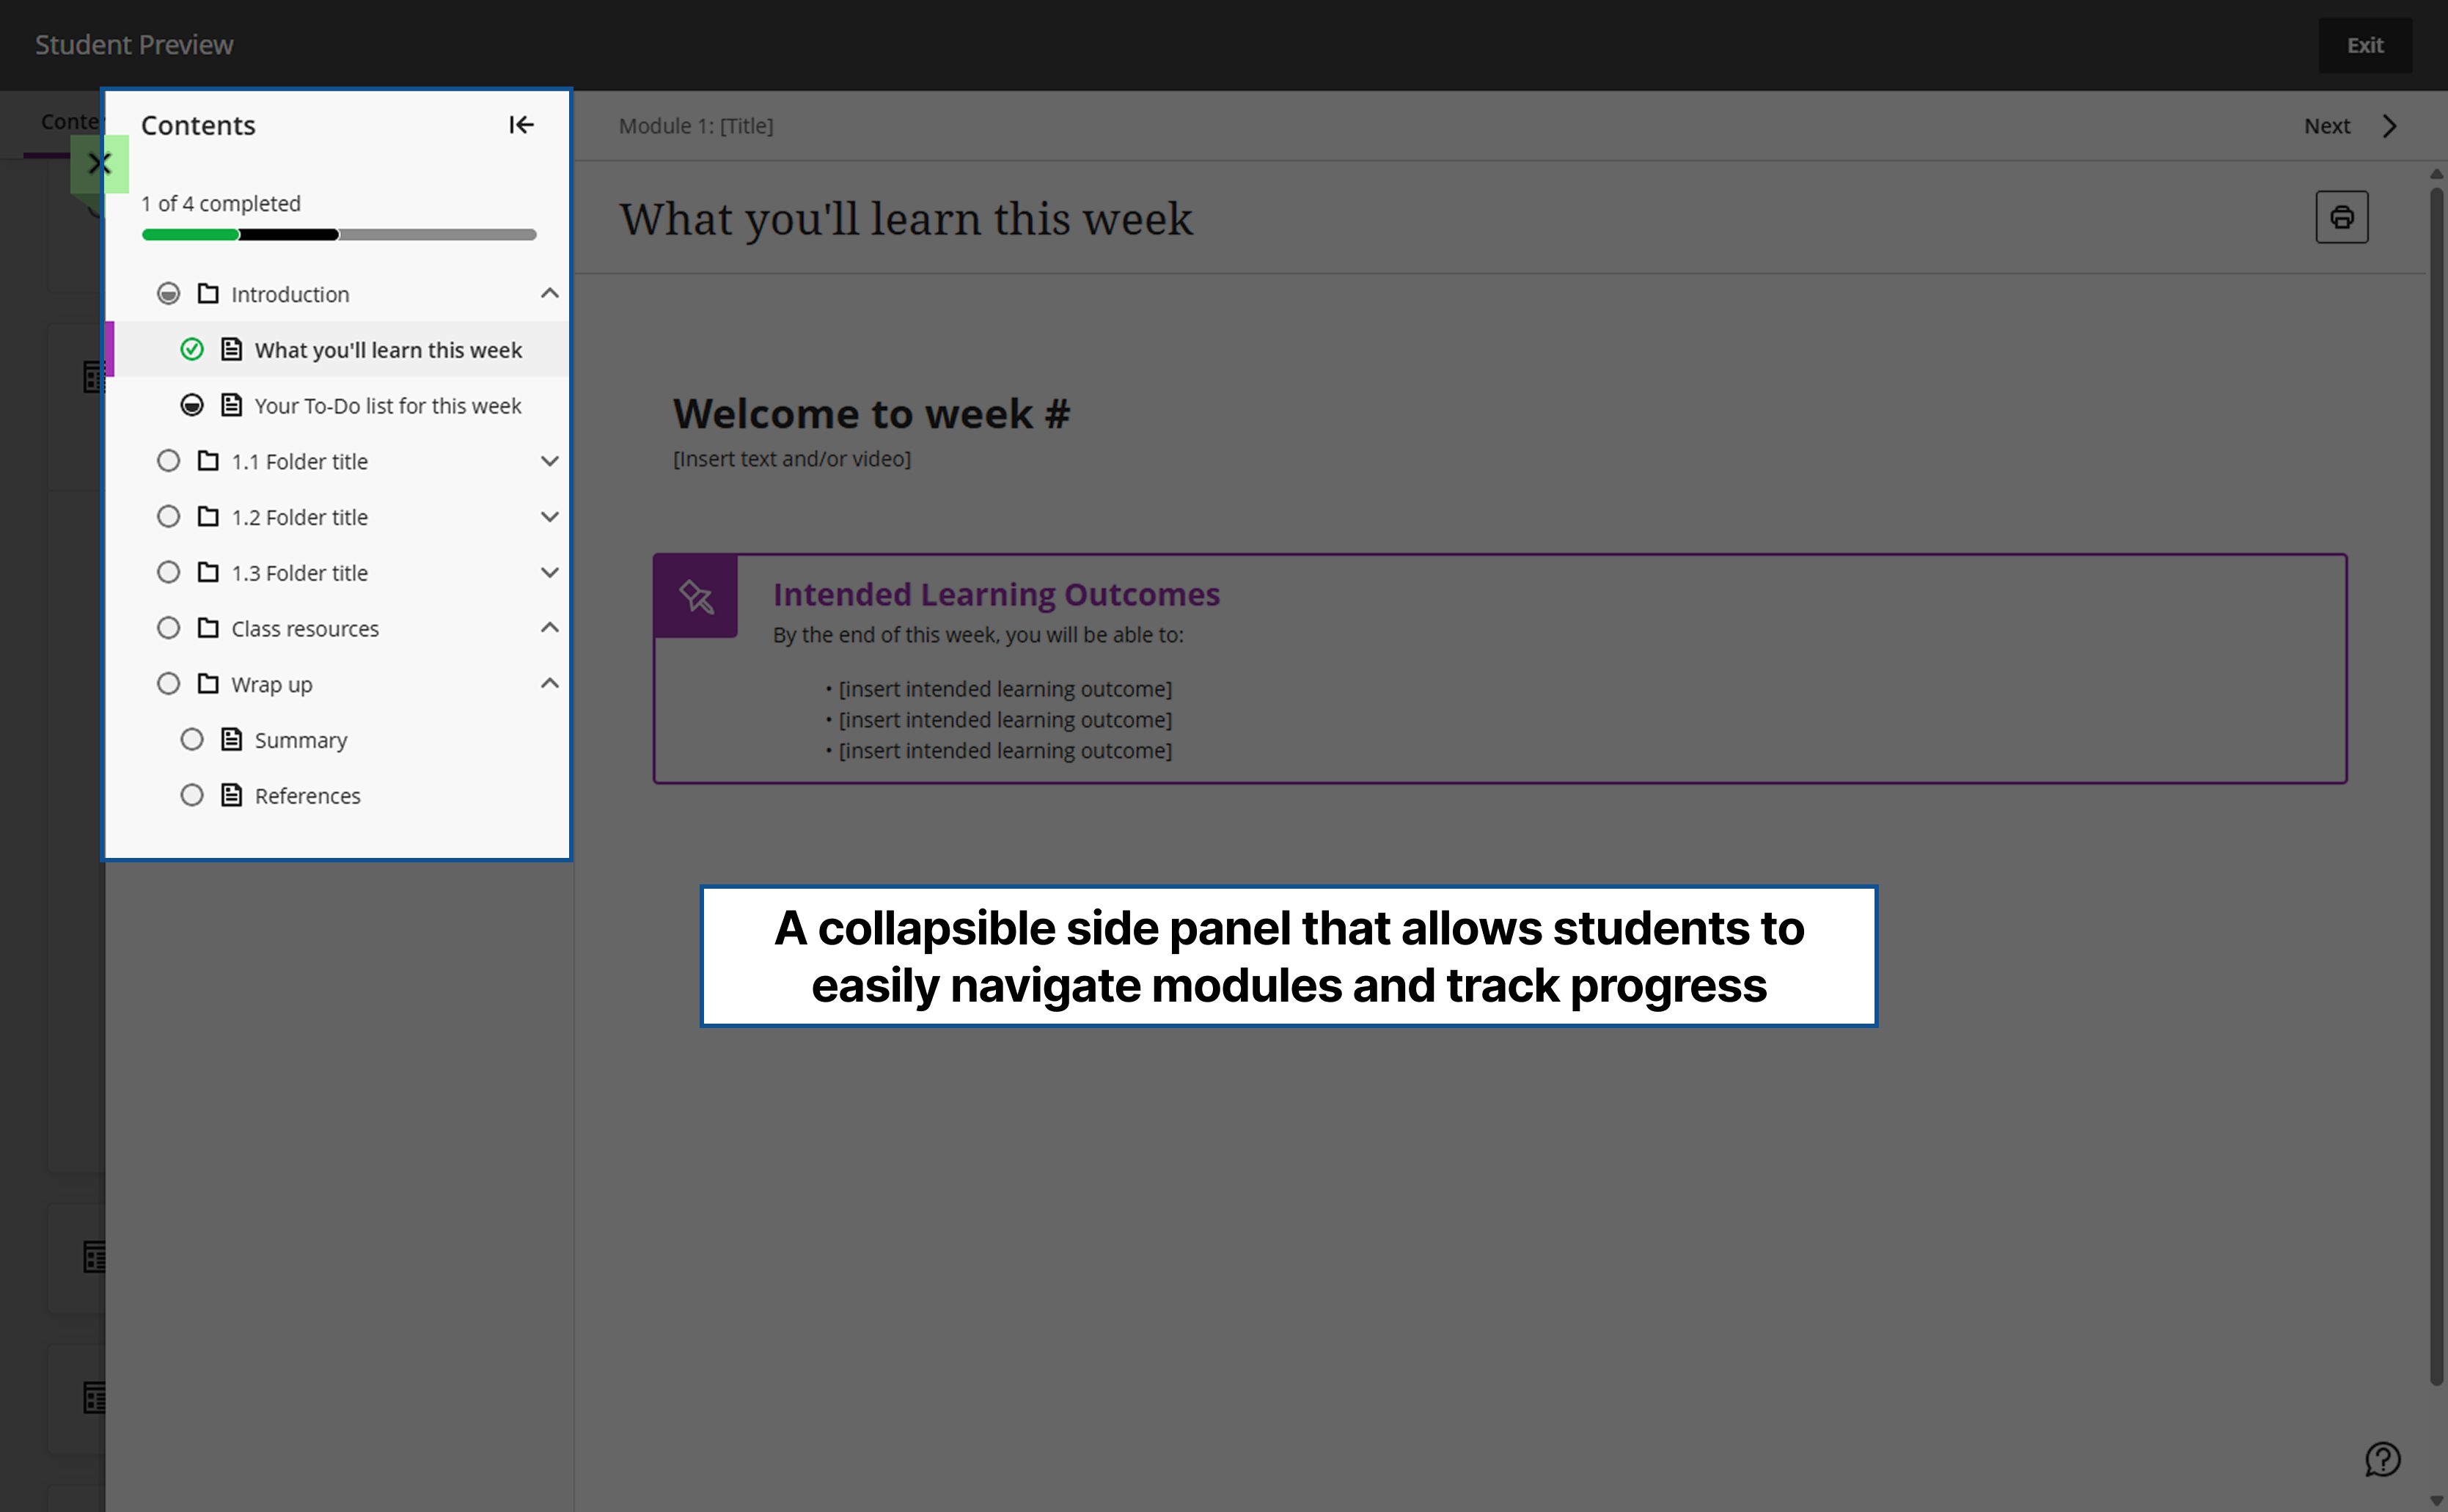The image size is (2448, 1512).
Task: Click the pin icon in Intended Learning Outcomes
Action: click(695, 597)
